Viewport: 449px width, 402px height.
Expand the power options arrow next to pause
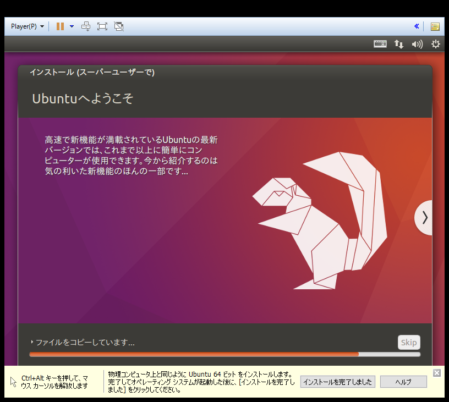point(72,26)
